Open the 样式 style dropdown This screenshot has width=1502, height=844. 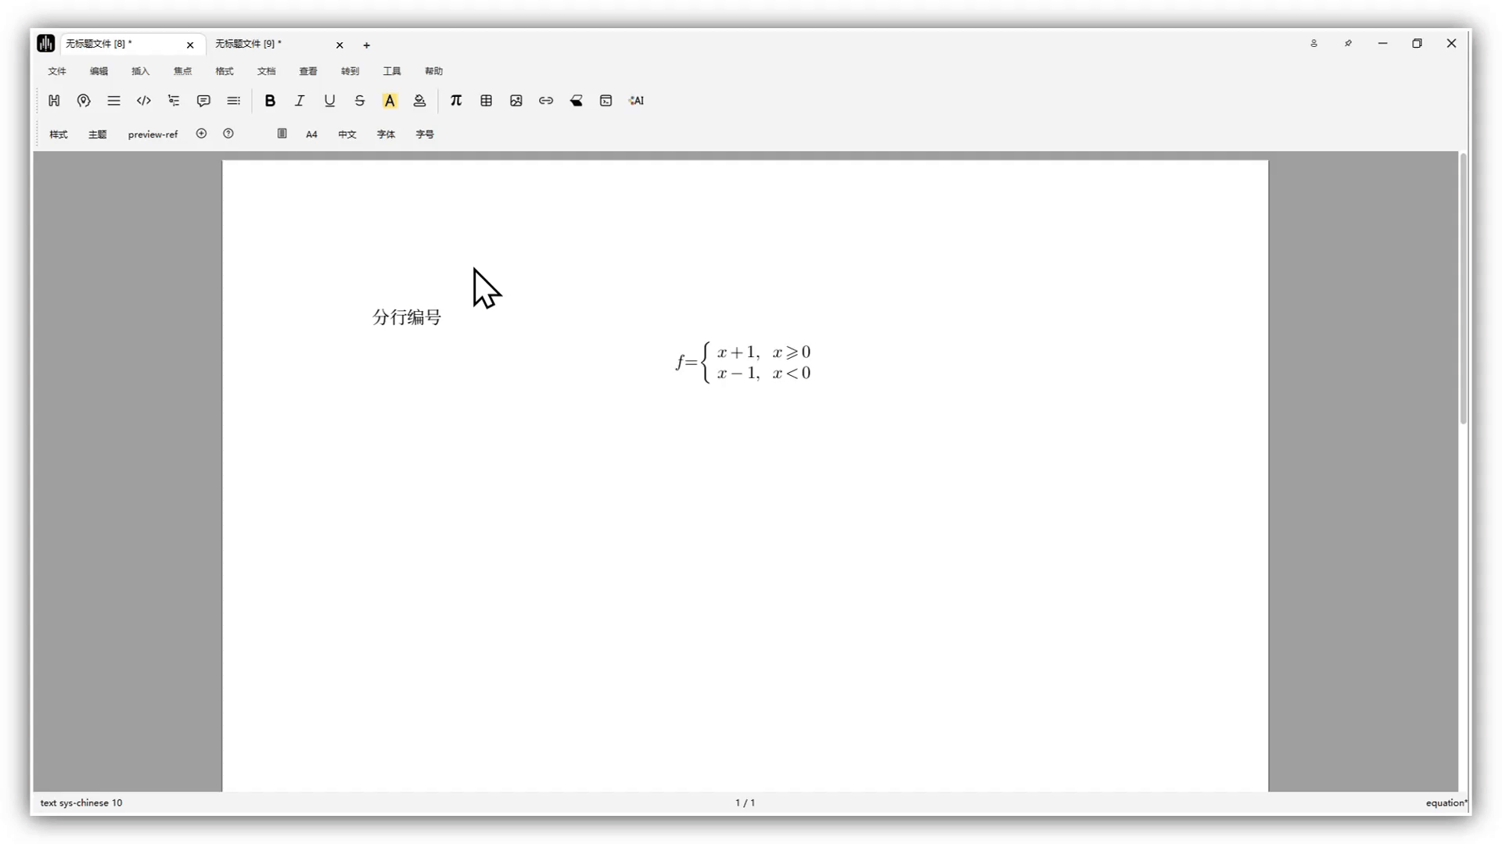click(59, 134)
